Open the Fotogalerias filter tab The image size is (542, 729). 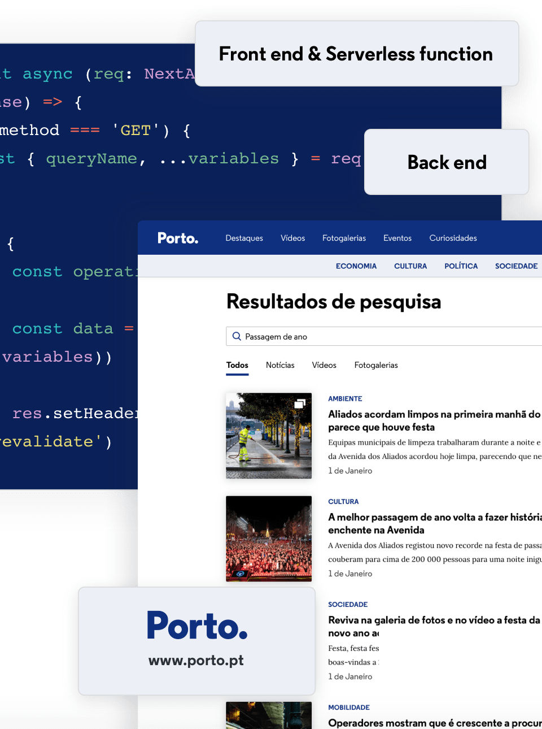tap(376, 365)
